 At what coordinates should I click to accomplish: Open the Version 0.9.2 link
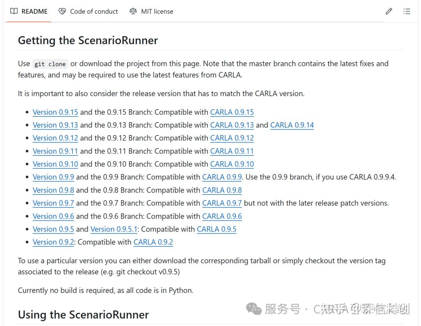pos(53,242)
